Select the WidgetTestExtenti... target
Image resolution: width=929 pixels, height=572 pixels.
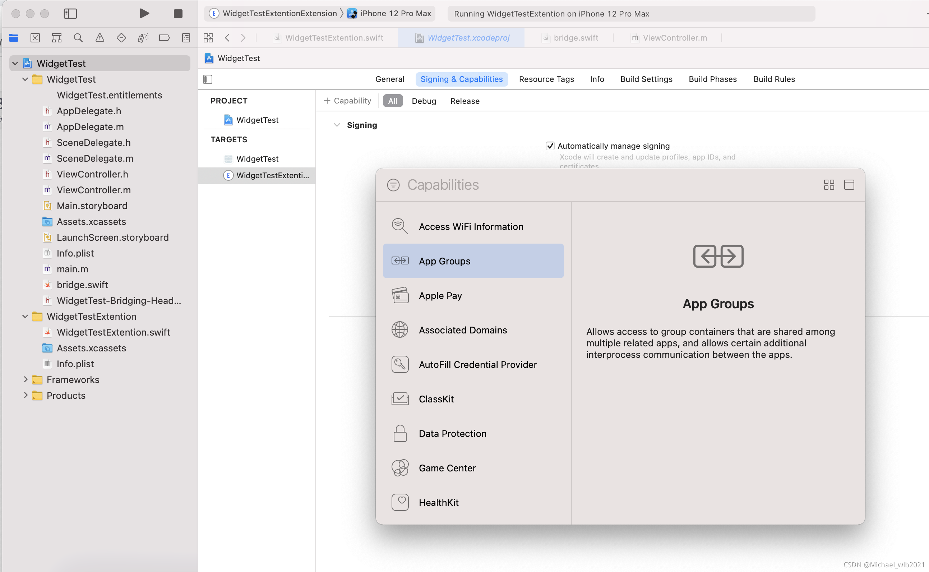point(257,175)
